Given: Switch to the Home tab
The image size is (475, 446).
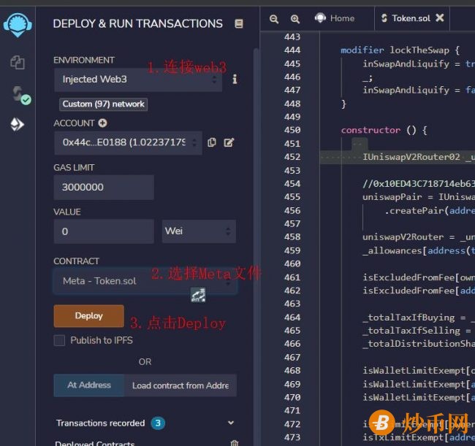Looking at the screenshot, I should tap(335, 19).
